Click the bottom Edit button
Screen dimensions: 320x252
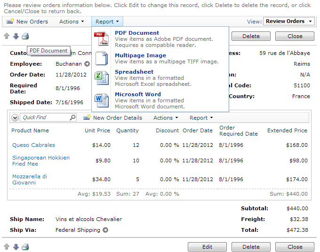207,247
